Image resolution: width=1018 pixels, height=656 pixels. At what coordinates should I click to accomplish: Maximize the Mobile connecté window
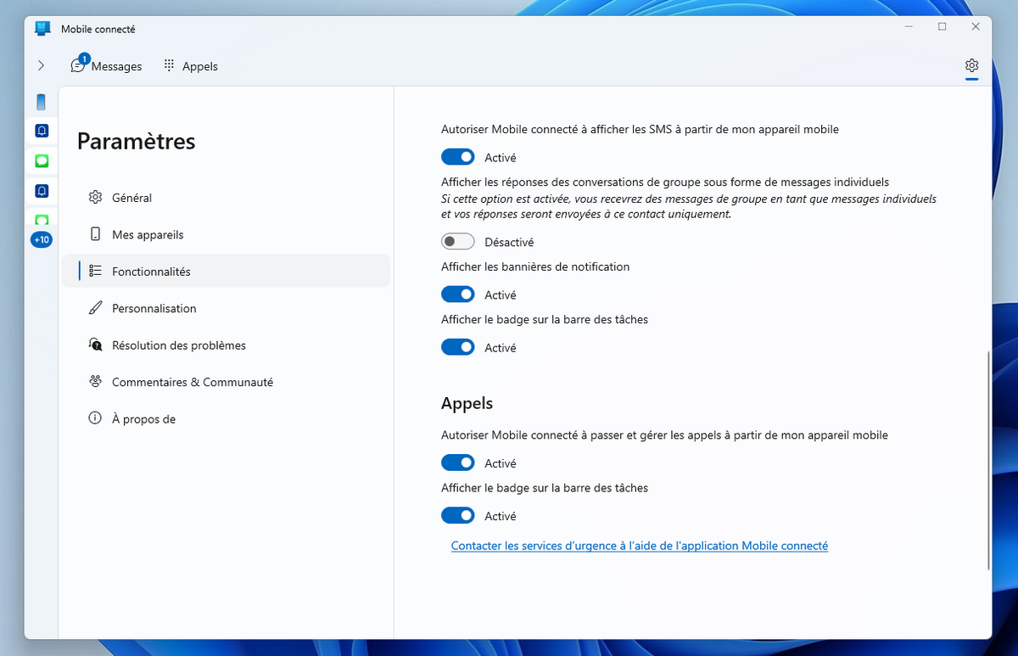[x=942, y=27]
